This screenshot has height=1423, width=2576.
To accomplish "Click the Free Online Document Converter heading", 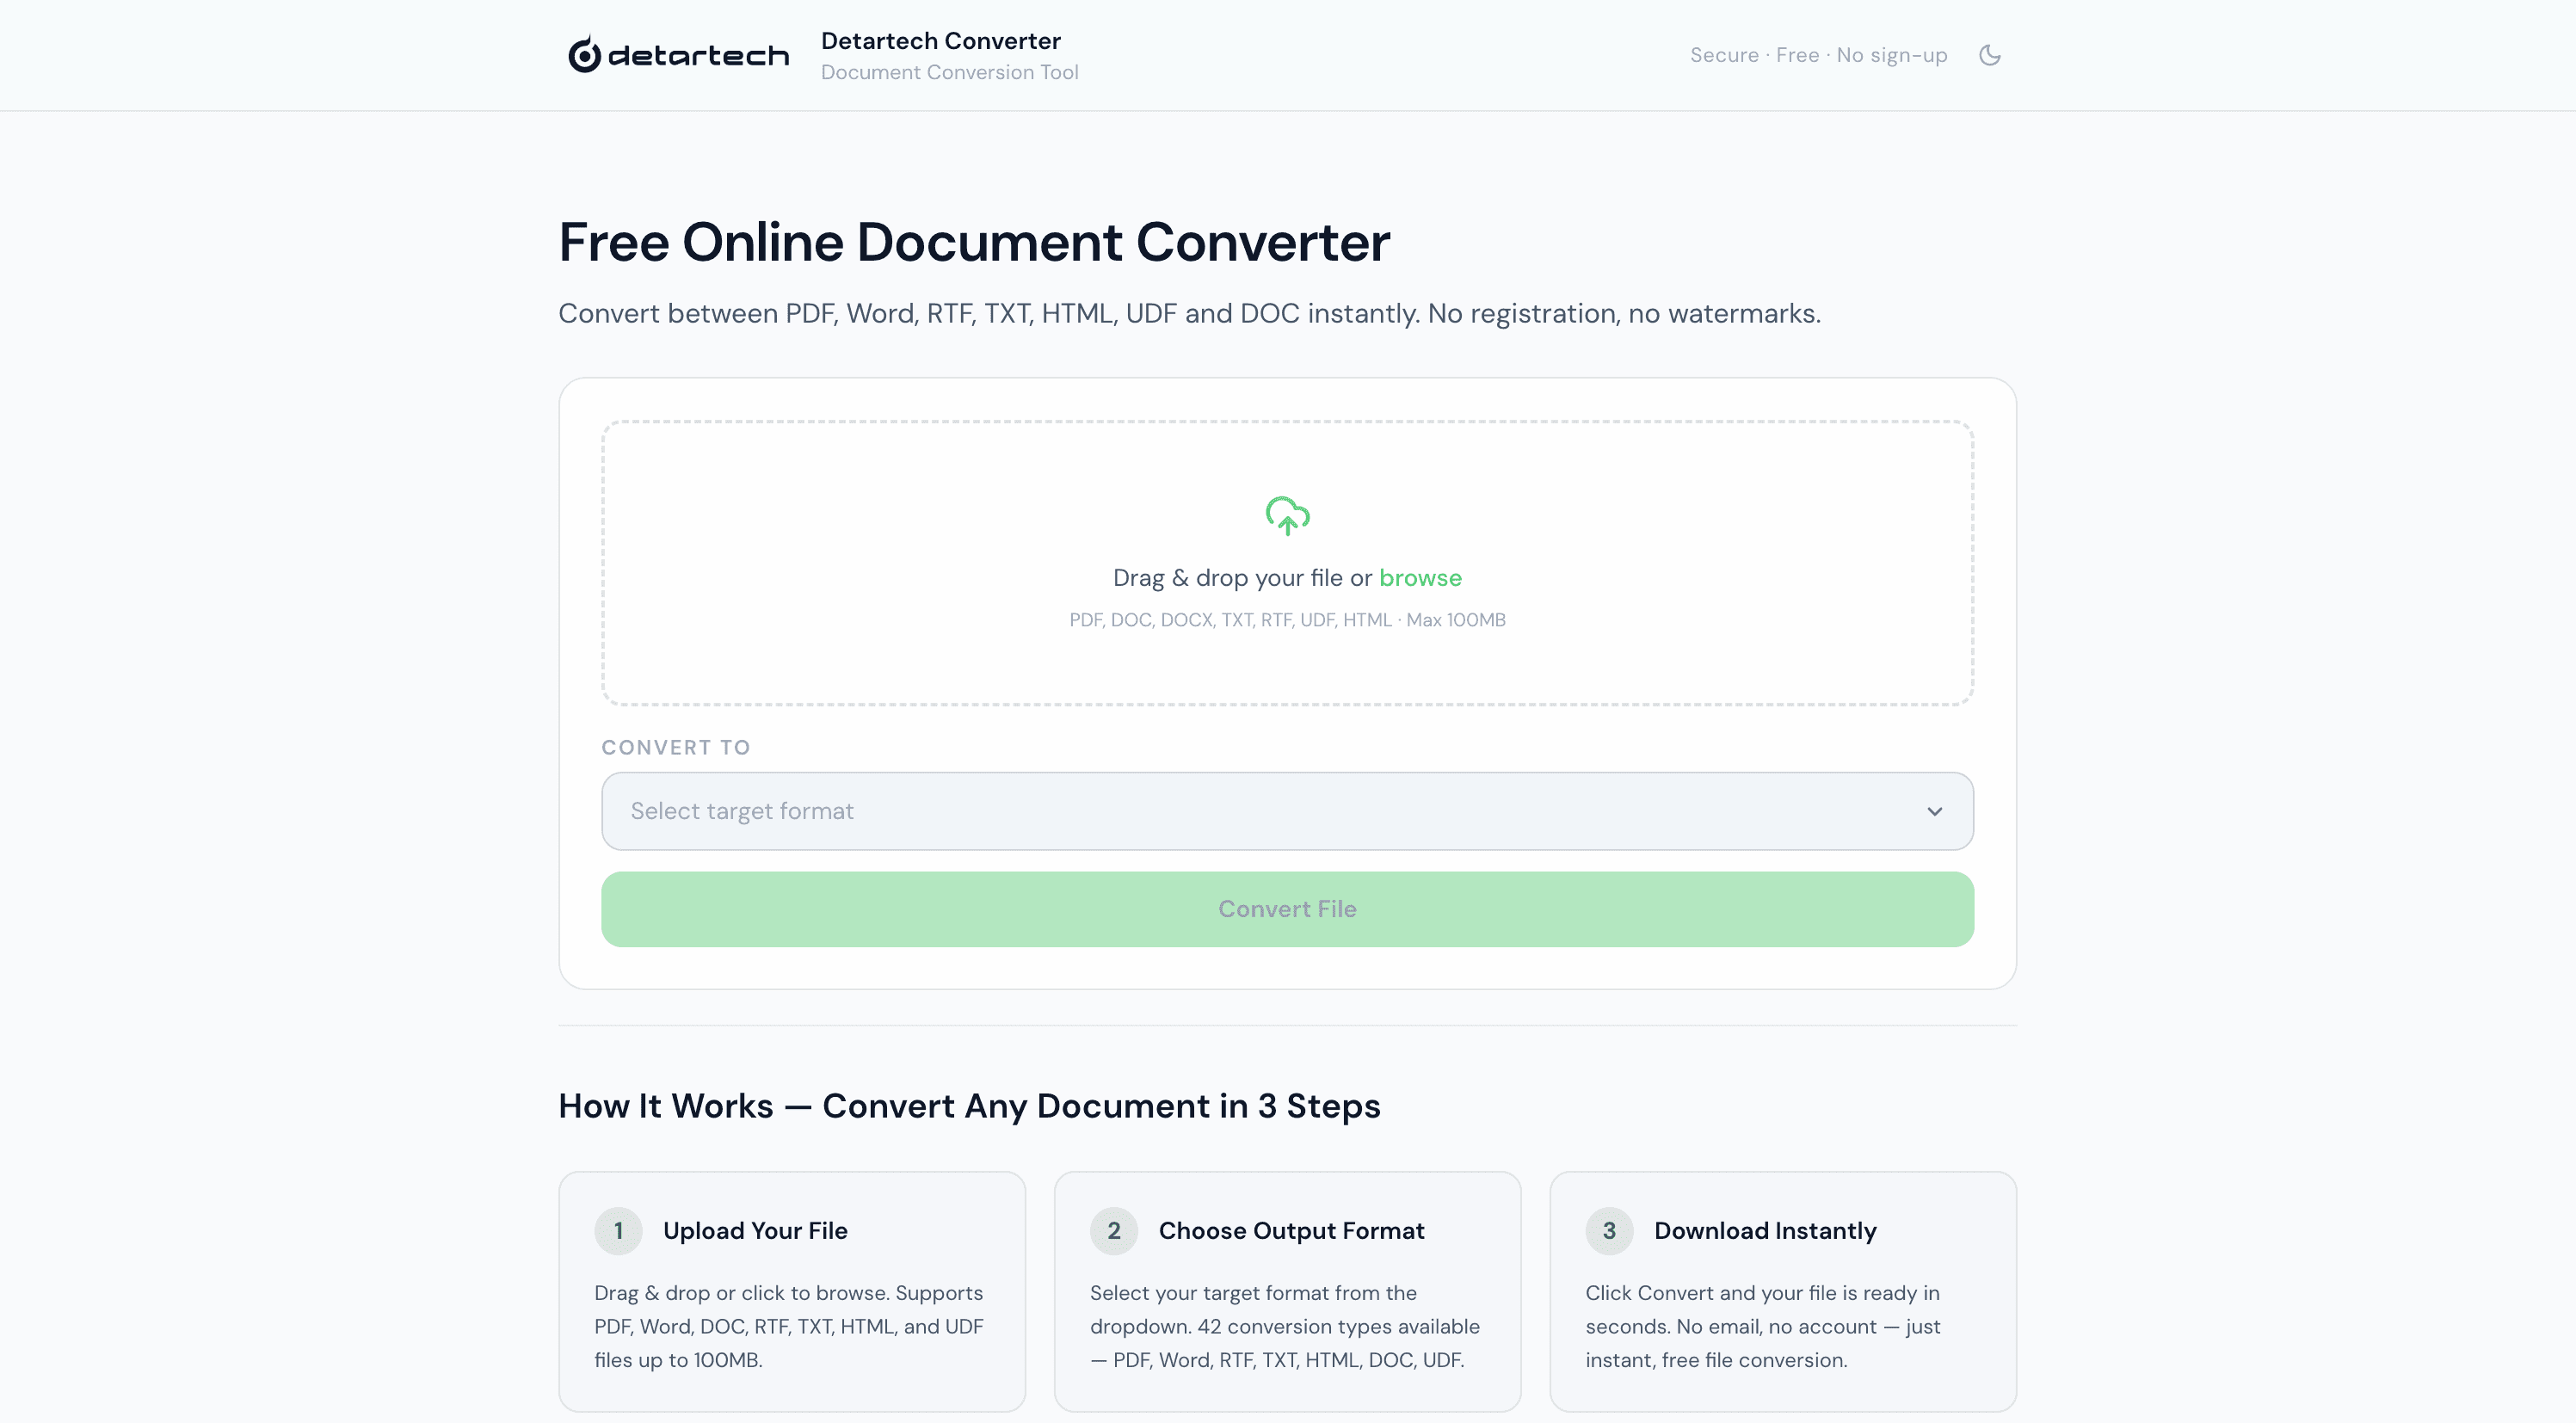I will (x=974, y=243).
